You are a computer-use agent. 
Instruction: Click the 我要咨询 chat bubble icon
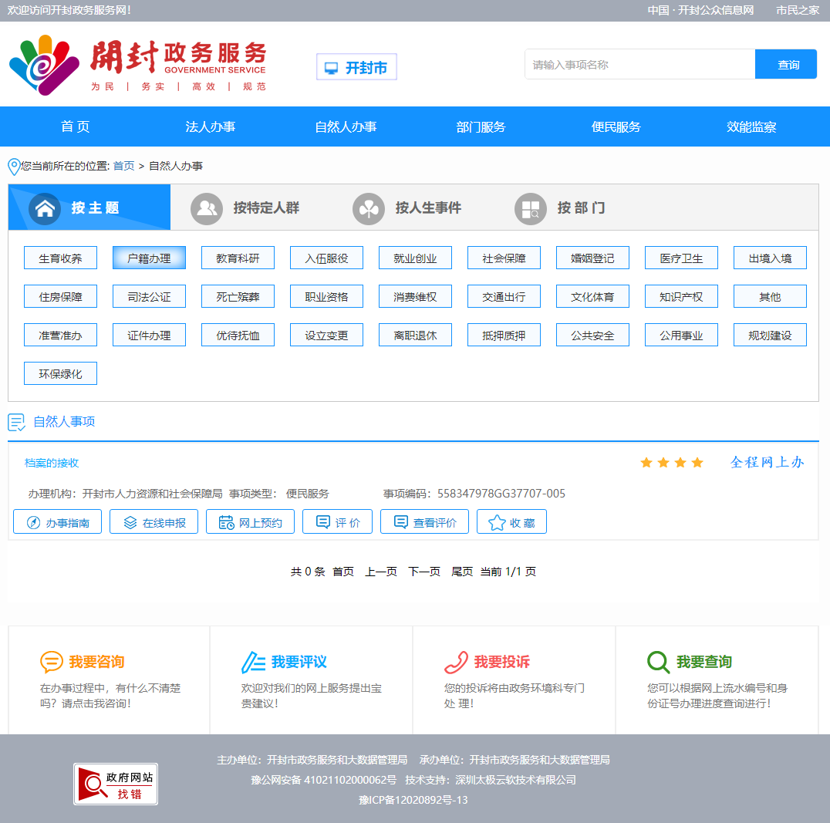(x=51, y=662)
